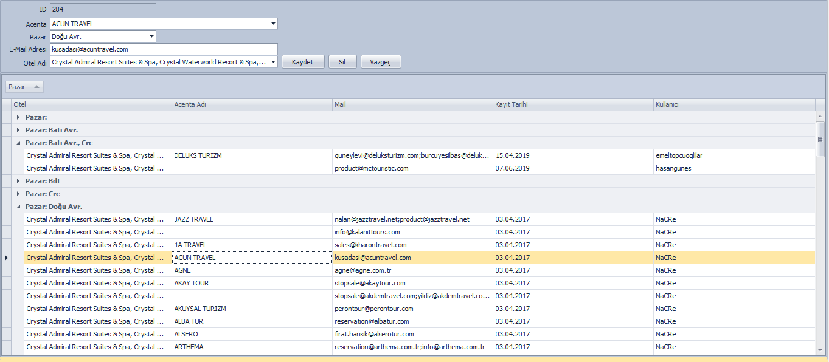Screen dimensions: 829x362
Task: Click the stopsale@akdemtravel.com mail cell
Action: [413, 296]
